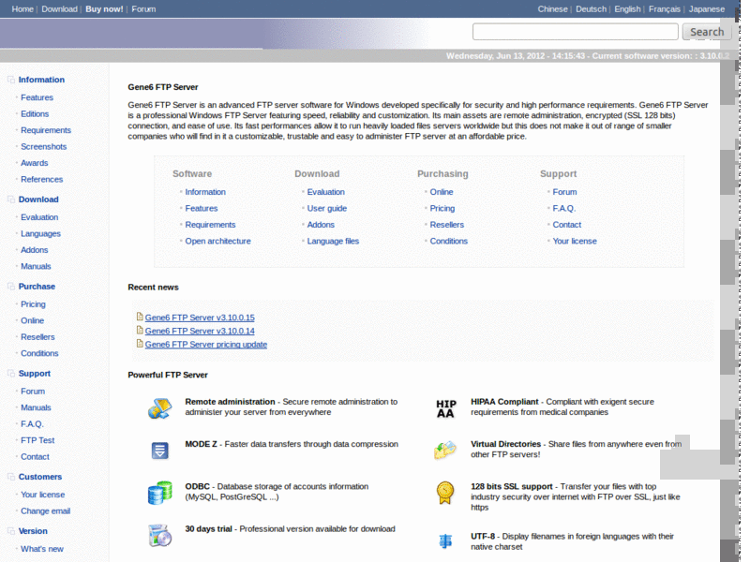
Task: Click the icon next to Purchase sidebar heading
Action: (x=11, y=287)
